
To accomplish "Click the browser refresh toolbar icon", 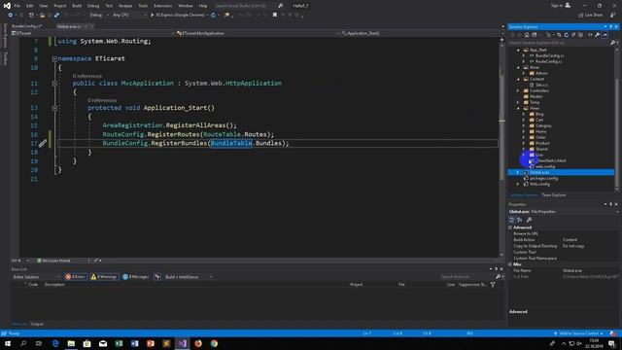I will coord(213,16).
